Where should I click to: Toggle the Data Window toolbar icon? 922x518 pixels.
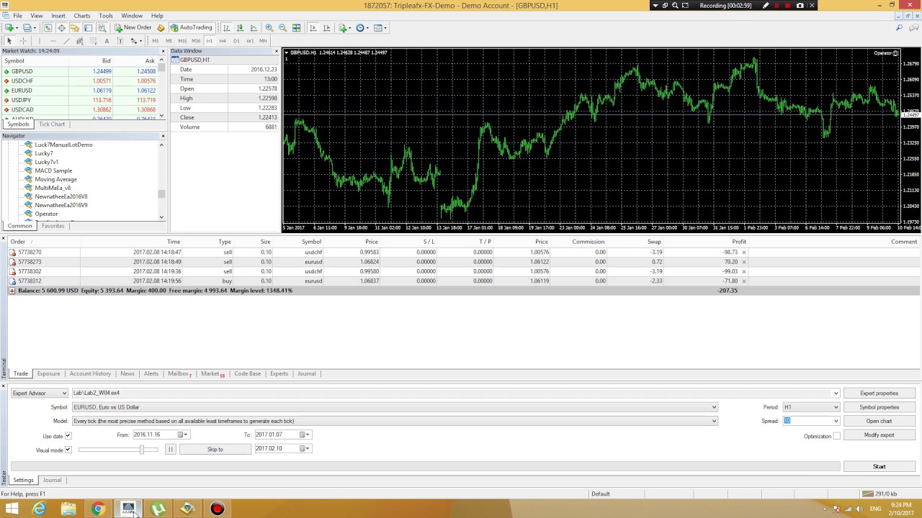(61, 28)
